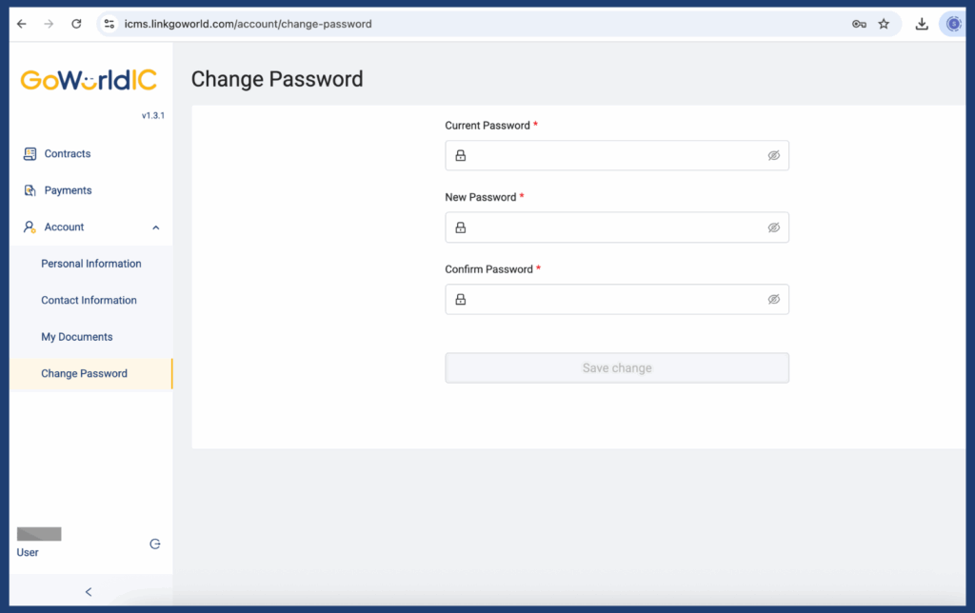Click the saved passwords key icon
The image size is (975, 613).
(859, 24)
